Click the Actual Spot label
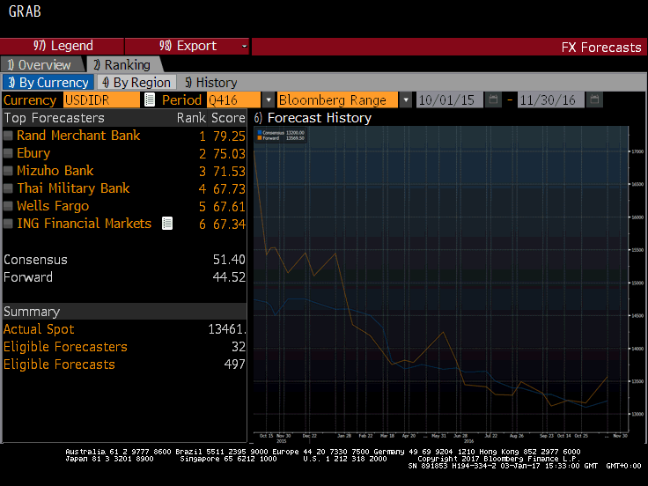 [39, 329]
